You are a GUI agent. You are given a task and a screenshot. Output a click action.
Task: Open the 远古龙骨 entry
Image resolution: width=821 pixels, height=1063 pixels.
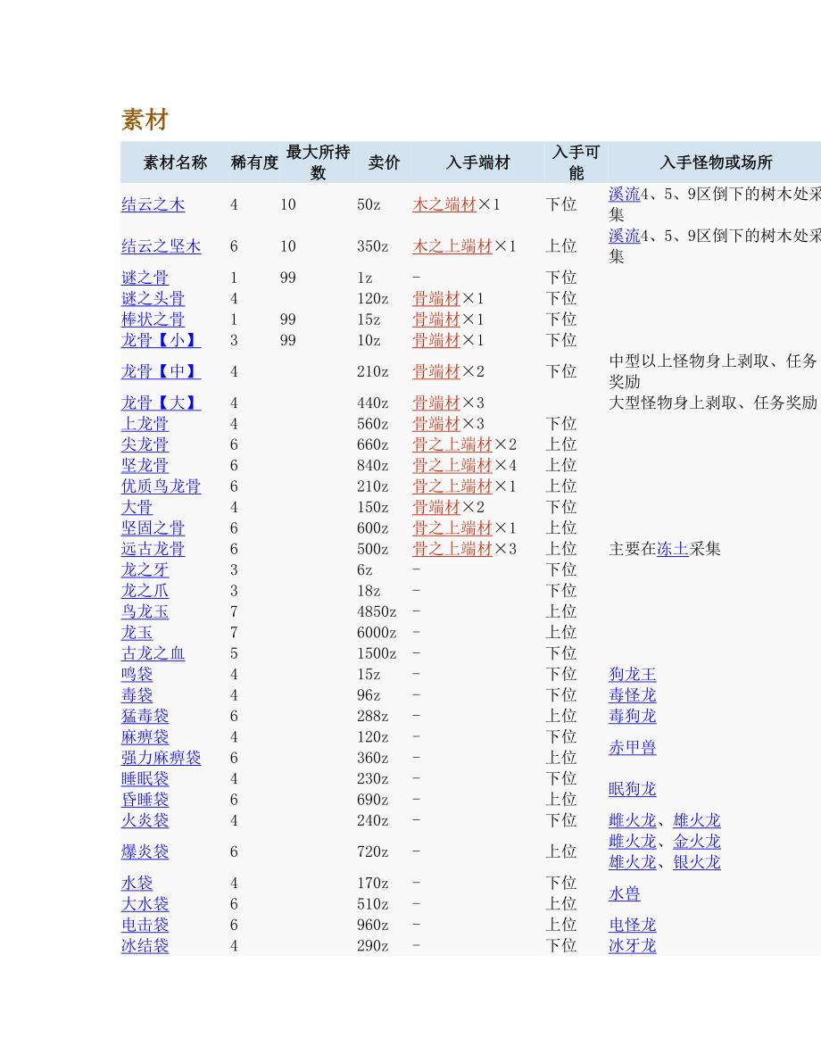pyautogui.click(x=153, y=549)
